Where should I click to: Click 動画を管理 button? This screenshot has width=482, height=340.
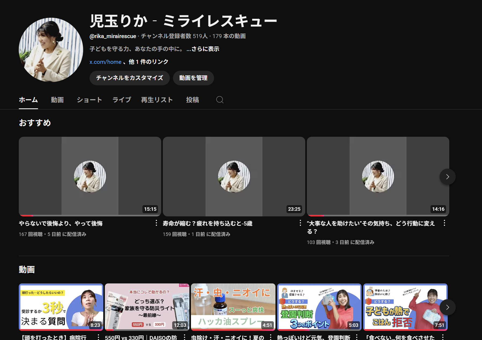193,78
